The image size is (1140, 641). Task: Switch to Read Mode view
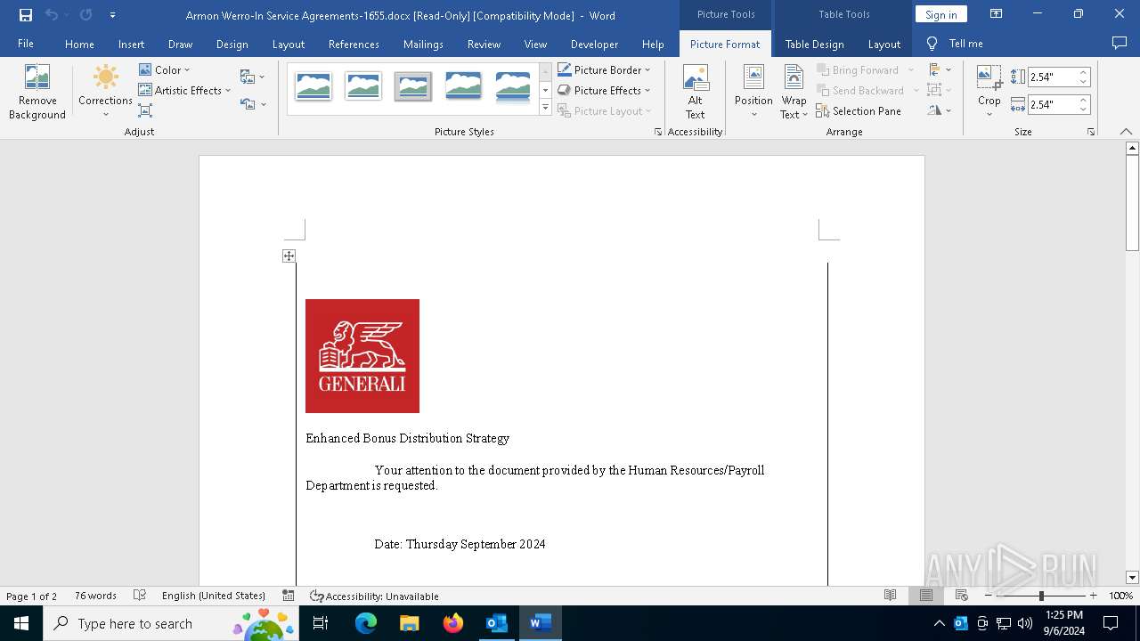coord(890,596)
